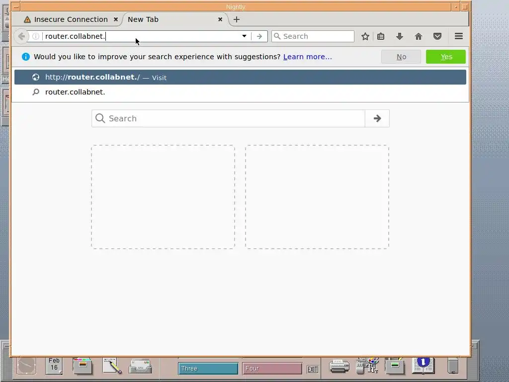Focus the toolbar Search field
This screenshot has width=509, height=382.
pyautogui.click(x=313, y=36)
